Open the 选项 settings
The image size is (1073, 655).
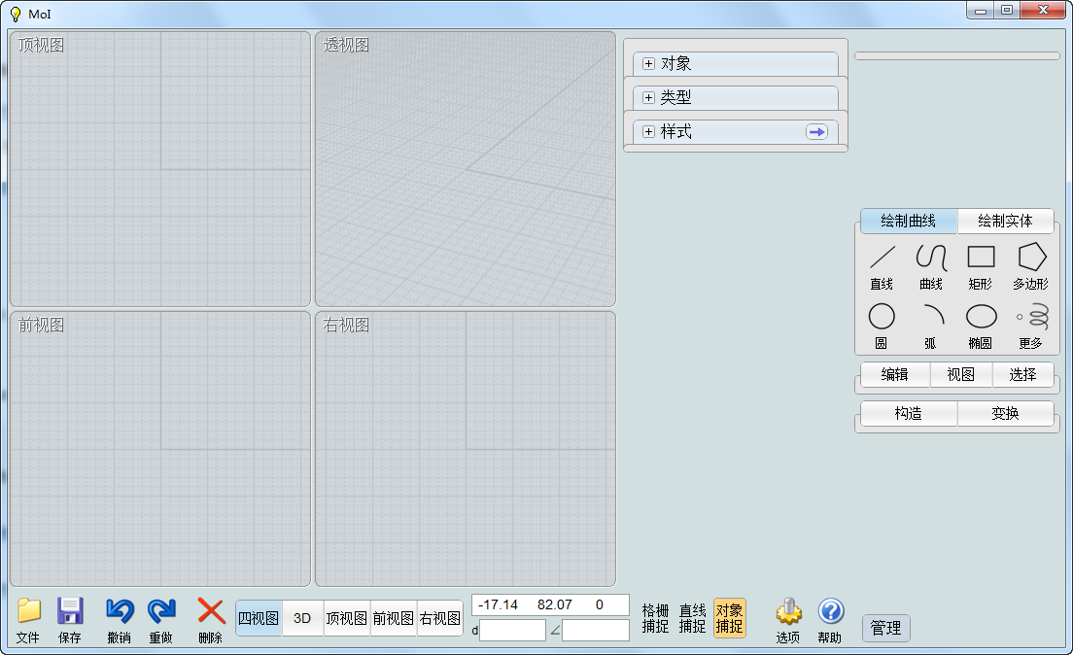point(787,619)
